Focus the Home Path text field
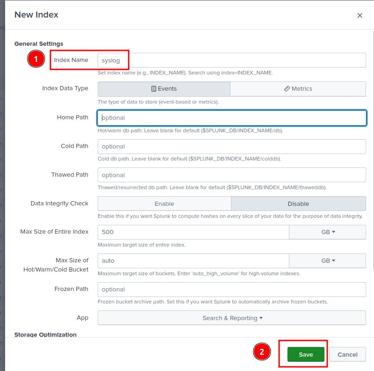The width and height of the screenshot is (374, 371). 231,118
